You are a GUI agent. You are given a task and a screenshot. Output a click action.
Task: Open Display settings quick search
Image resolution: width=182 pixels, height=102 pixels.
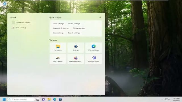click(x=79, y=28)
